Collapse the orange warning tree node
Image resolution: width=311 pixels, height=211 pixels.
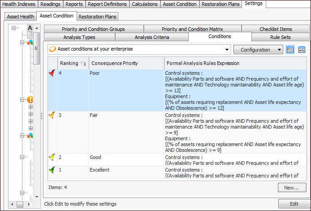(22, 100)
